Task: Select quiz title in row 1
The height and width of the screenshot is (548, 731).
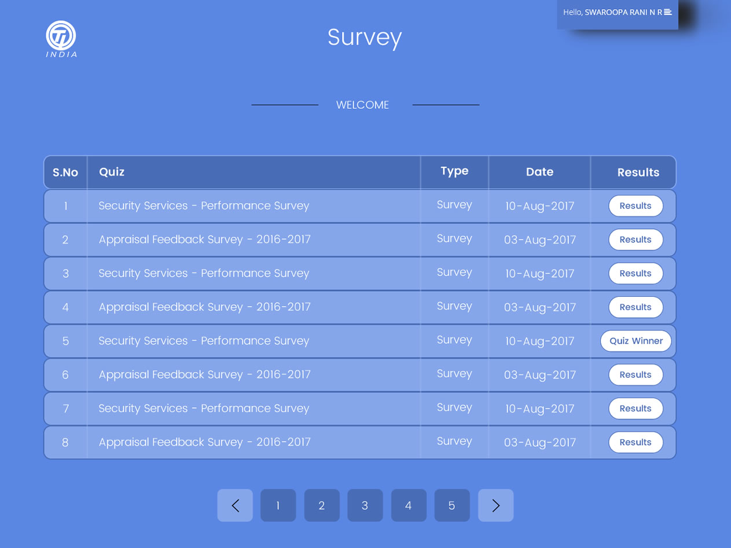Action: [204, 206]
